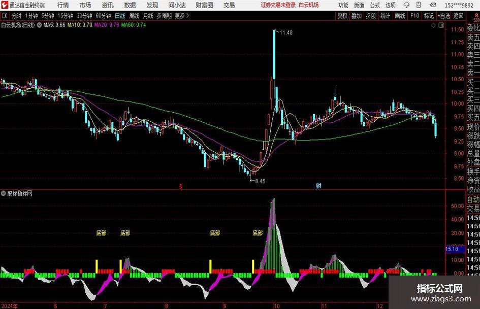Click the diamond icon above the price axis
Screen dimensions: 480x309
click(433, 25)
